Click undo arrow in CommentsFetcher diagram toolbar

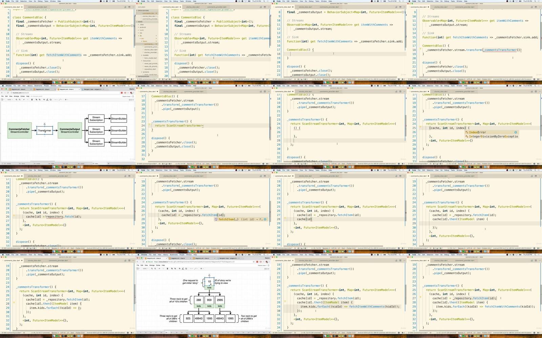[24, 99]
